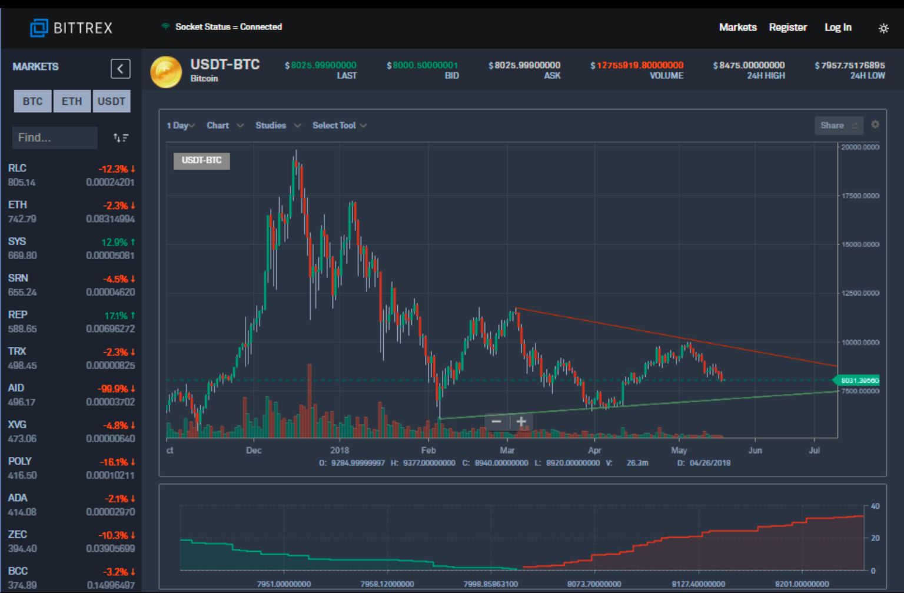The image size is (904, 593).
Task: Zoom in chart with plus button
Action: pyautogui.click(x=521, y=421)
